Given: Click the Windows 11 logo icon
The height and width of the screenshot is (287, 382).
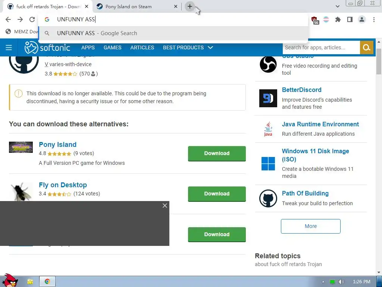Looking at the screenshot, I should [x=268, y=164].
